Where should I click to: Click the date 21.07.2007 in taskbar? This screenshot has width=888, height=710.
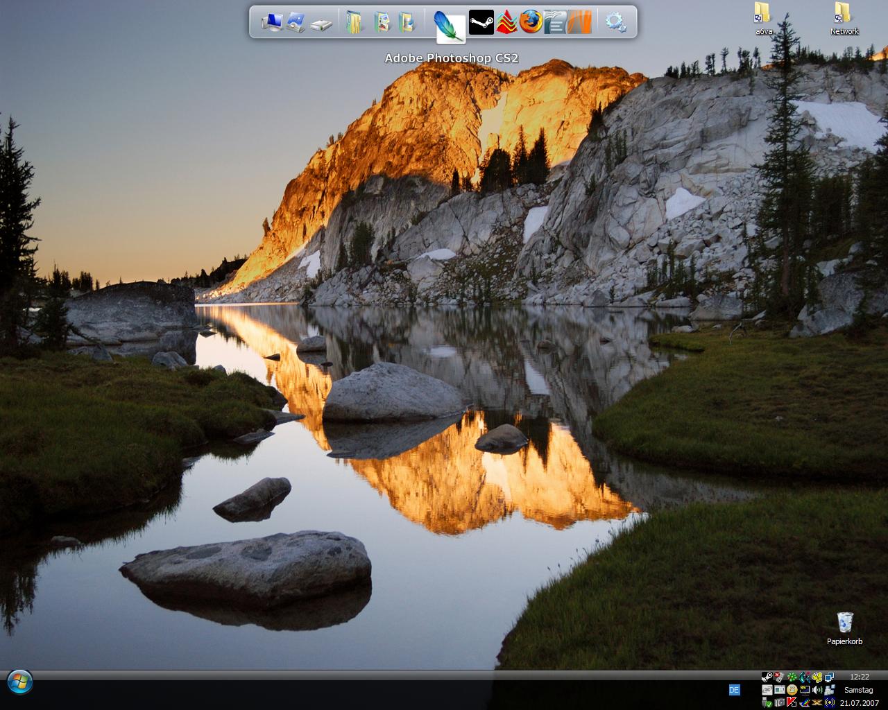tap(857, 702)
